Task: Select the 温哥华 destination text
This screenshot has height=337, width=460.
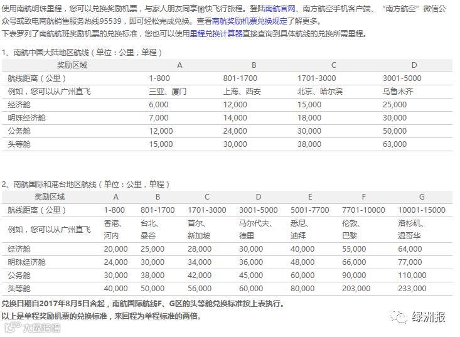Action: [409, 236]
